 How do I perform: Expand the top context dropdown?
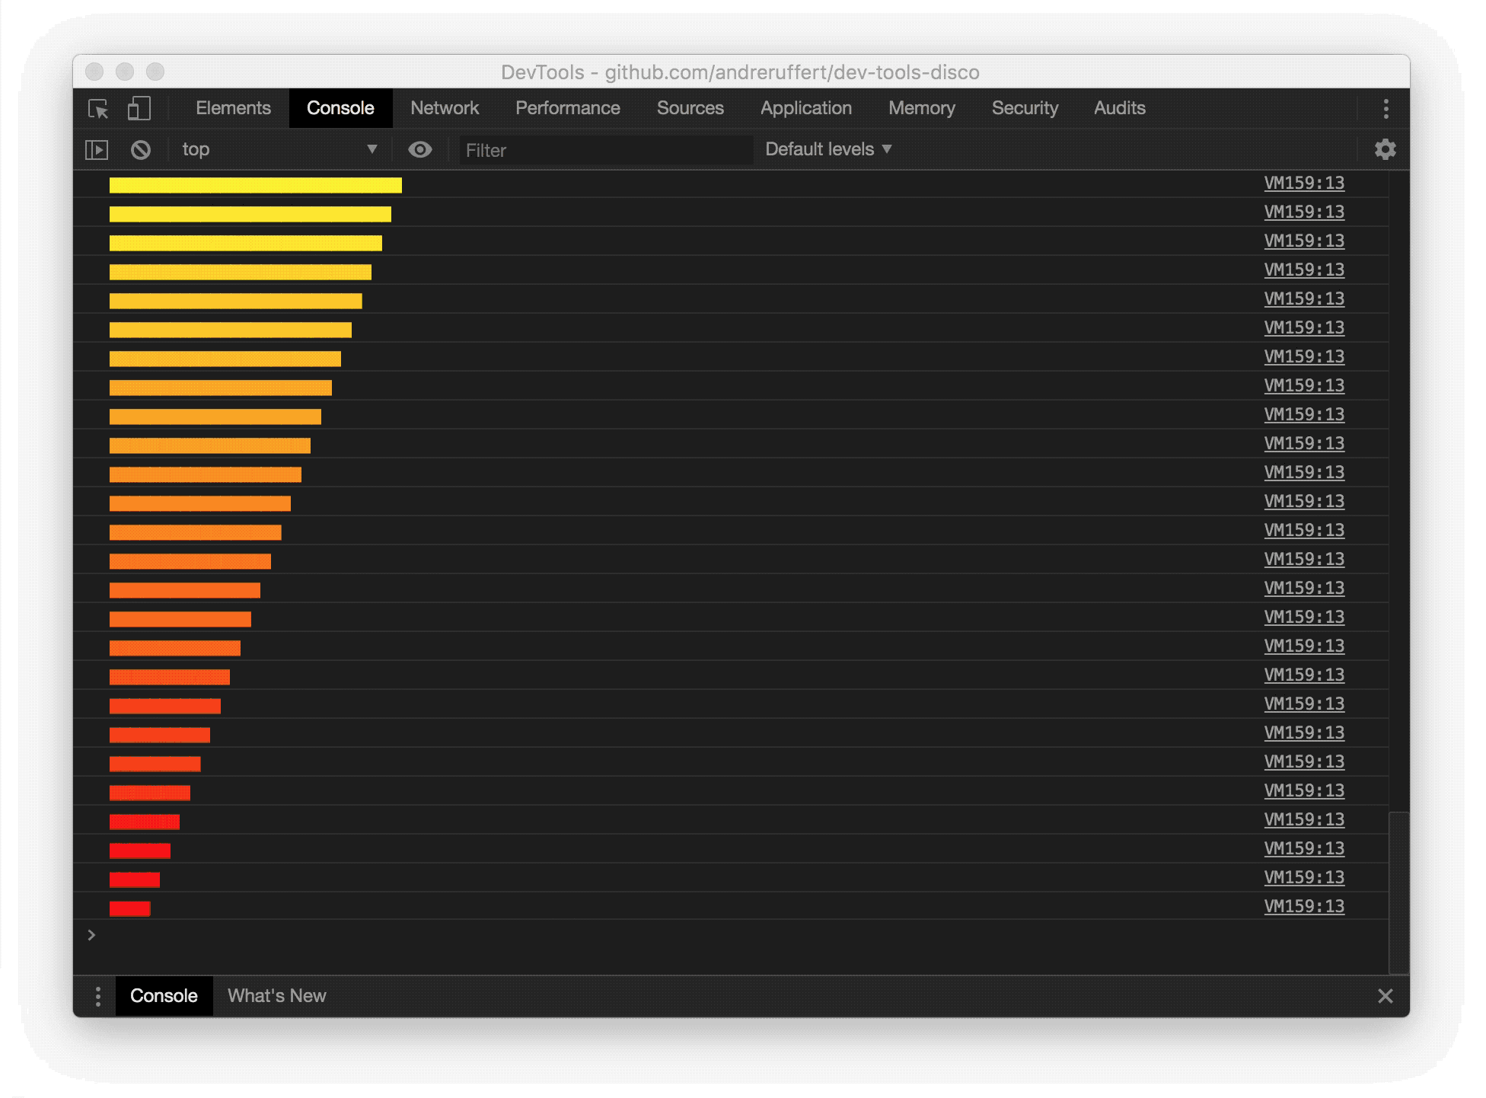click(279, 150)
